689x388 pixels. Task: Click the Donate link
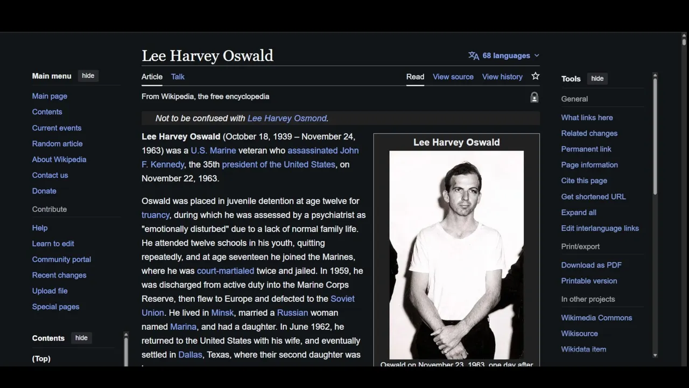(x=44, y=191)
